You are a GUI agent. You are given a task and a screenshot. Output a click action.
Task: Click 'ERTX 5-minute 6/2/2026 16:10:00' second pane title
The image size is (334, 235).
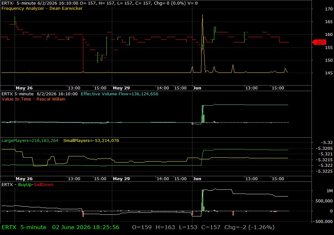point(39,94)
